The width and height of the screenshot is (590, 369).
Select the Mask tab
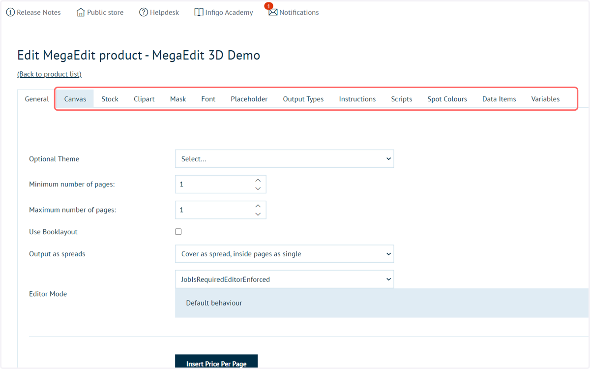click(x=178, y=99)
